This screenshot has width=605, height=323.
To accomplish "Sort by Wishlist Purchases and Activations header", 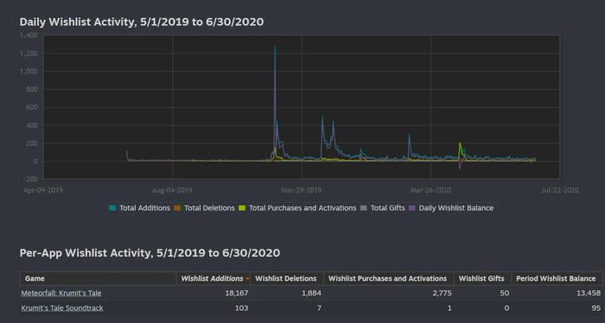I will (x=387, y=278).
